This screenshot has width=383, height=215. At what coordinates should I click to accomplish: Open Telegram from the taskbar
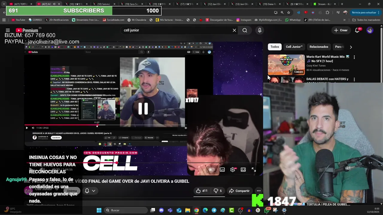214,210
